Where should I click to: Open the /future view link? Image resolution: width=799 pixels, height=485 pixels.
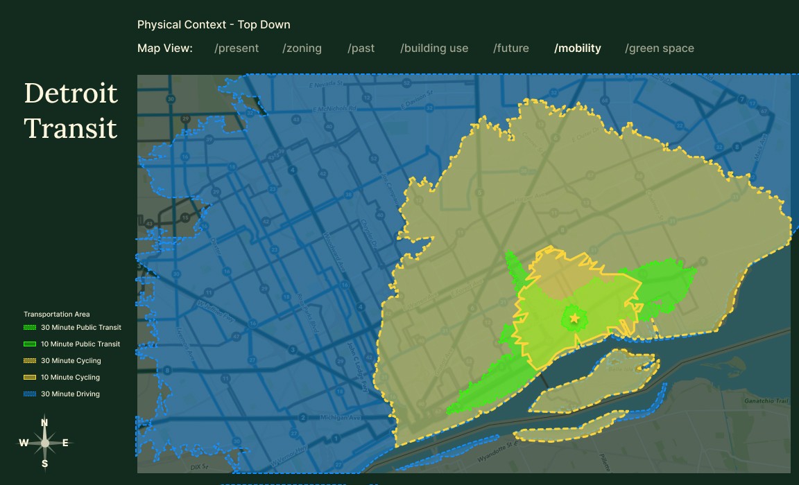coord(511,48)
